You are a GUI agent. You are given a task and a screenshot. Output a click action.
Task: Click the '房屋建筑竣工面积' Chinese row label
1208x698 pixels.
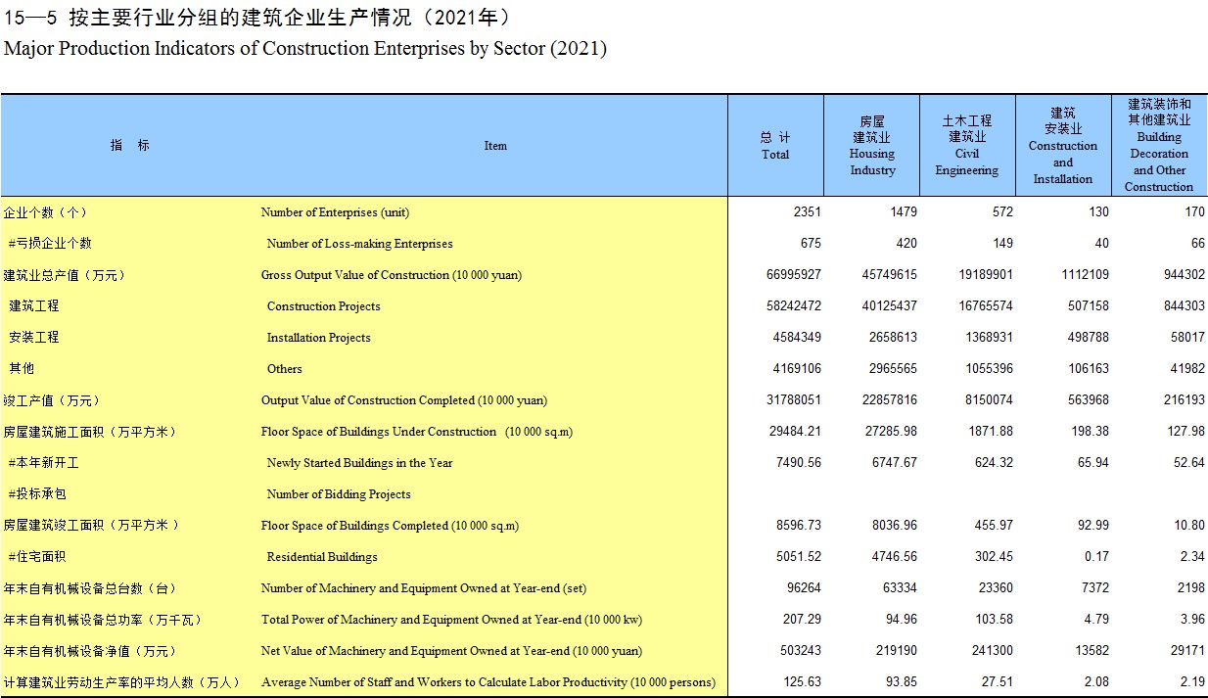pos(91,526)
